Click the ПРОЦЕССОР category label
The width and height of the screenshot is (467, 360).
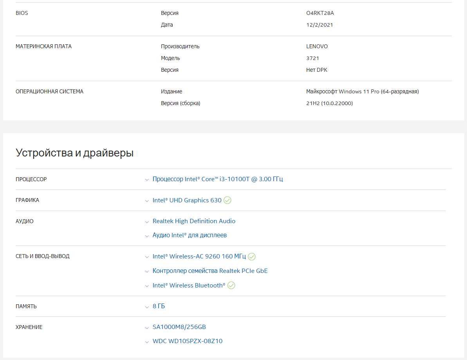pos(31,179)
